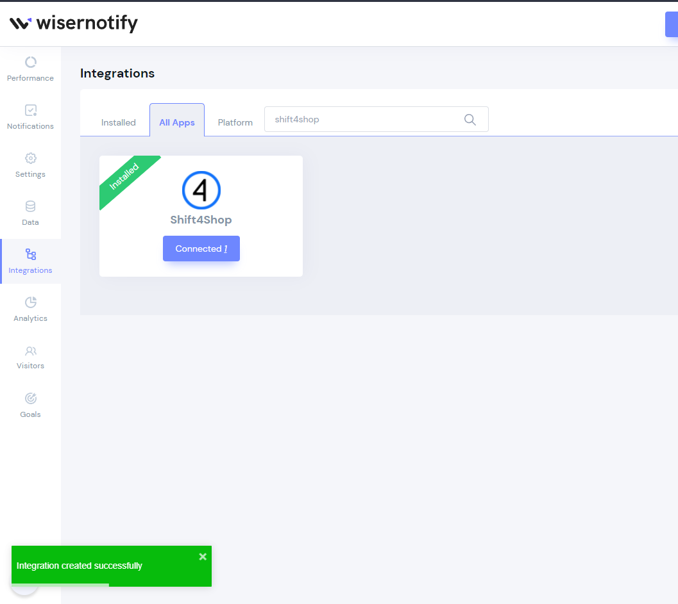Click the search magnifier icon
678x604 pixels.
[470, 120]
